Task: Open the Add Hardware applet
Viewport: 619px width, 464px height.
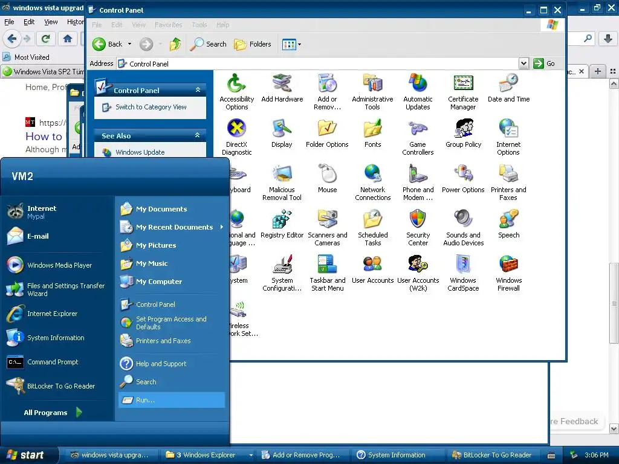Action: tap(282, 88)
